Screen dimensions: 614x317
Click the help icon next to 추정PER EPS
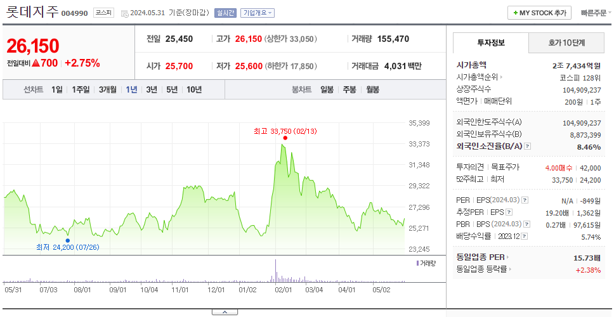(509, 212)
